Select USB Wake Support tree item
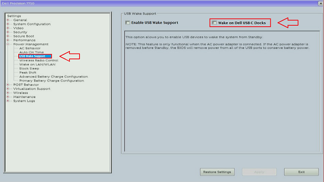The height and width of the screenshot is (182, 324). (x=35, y=56)
